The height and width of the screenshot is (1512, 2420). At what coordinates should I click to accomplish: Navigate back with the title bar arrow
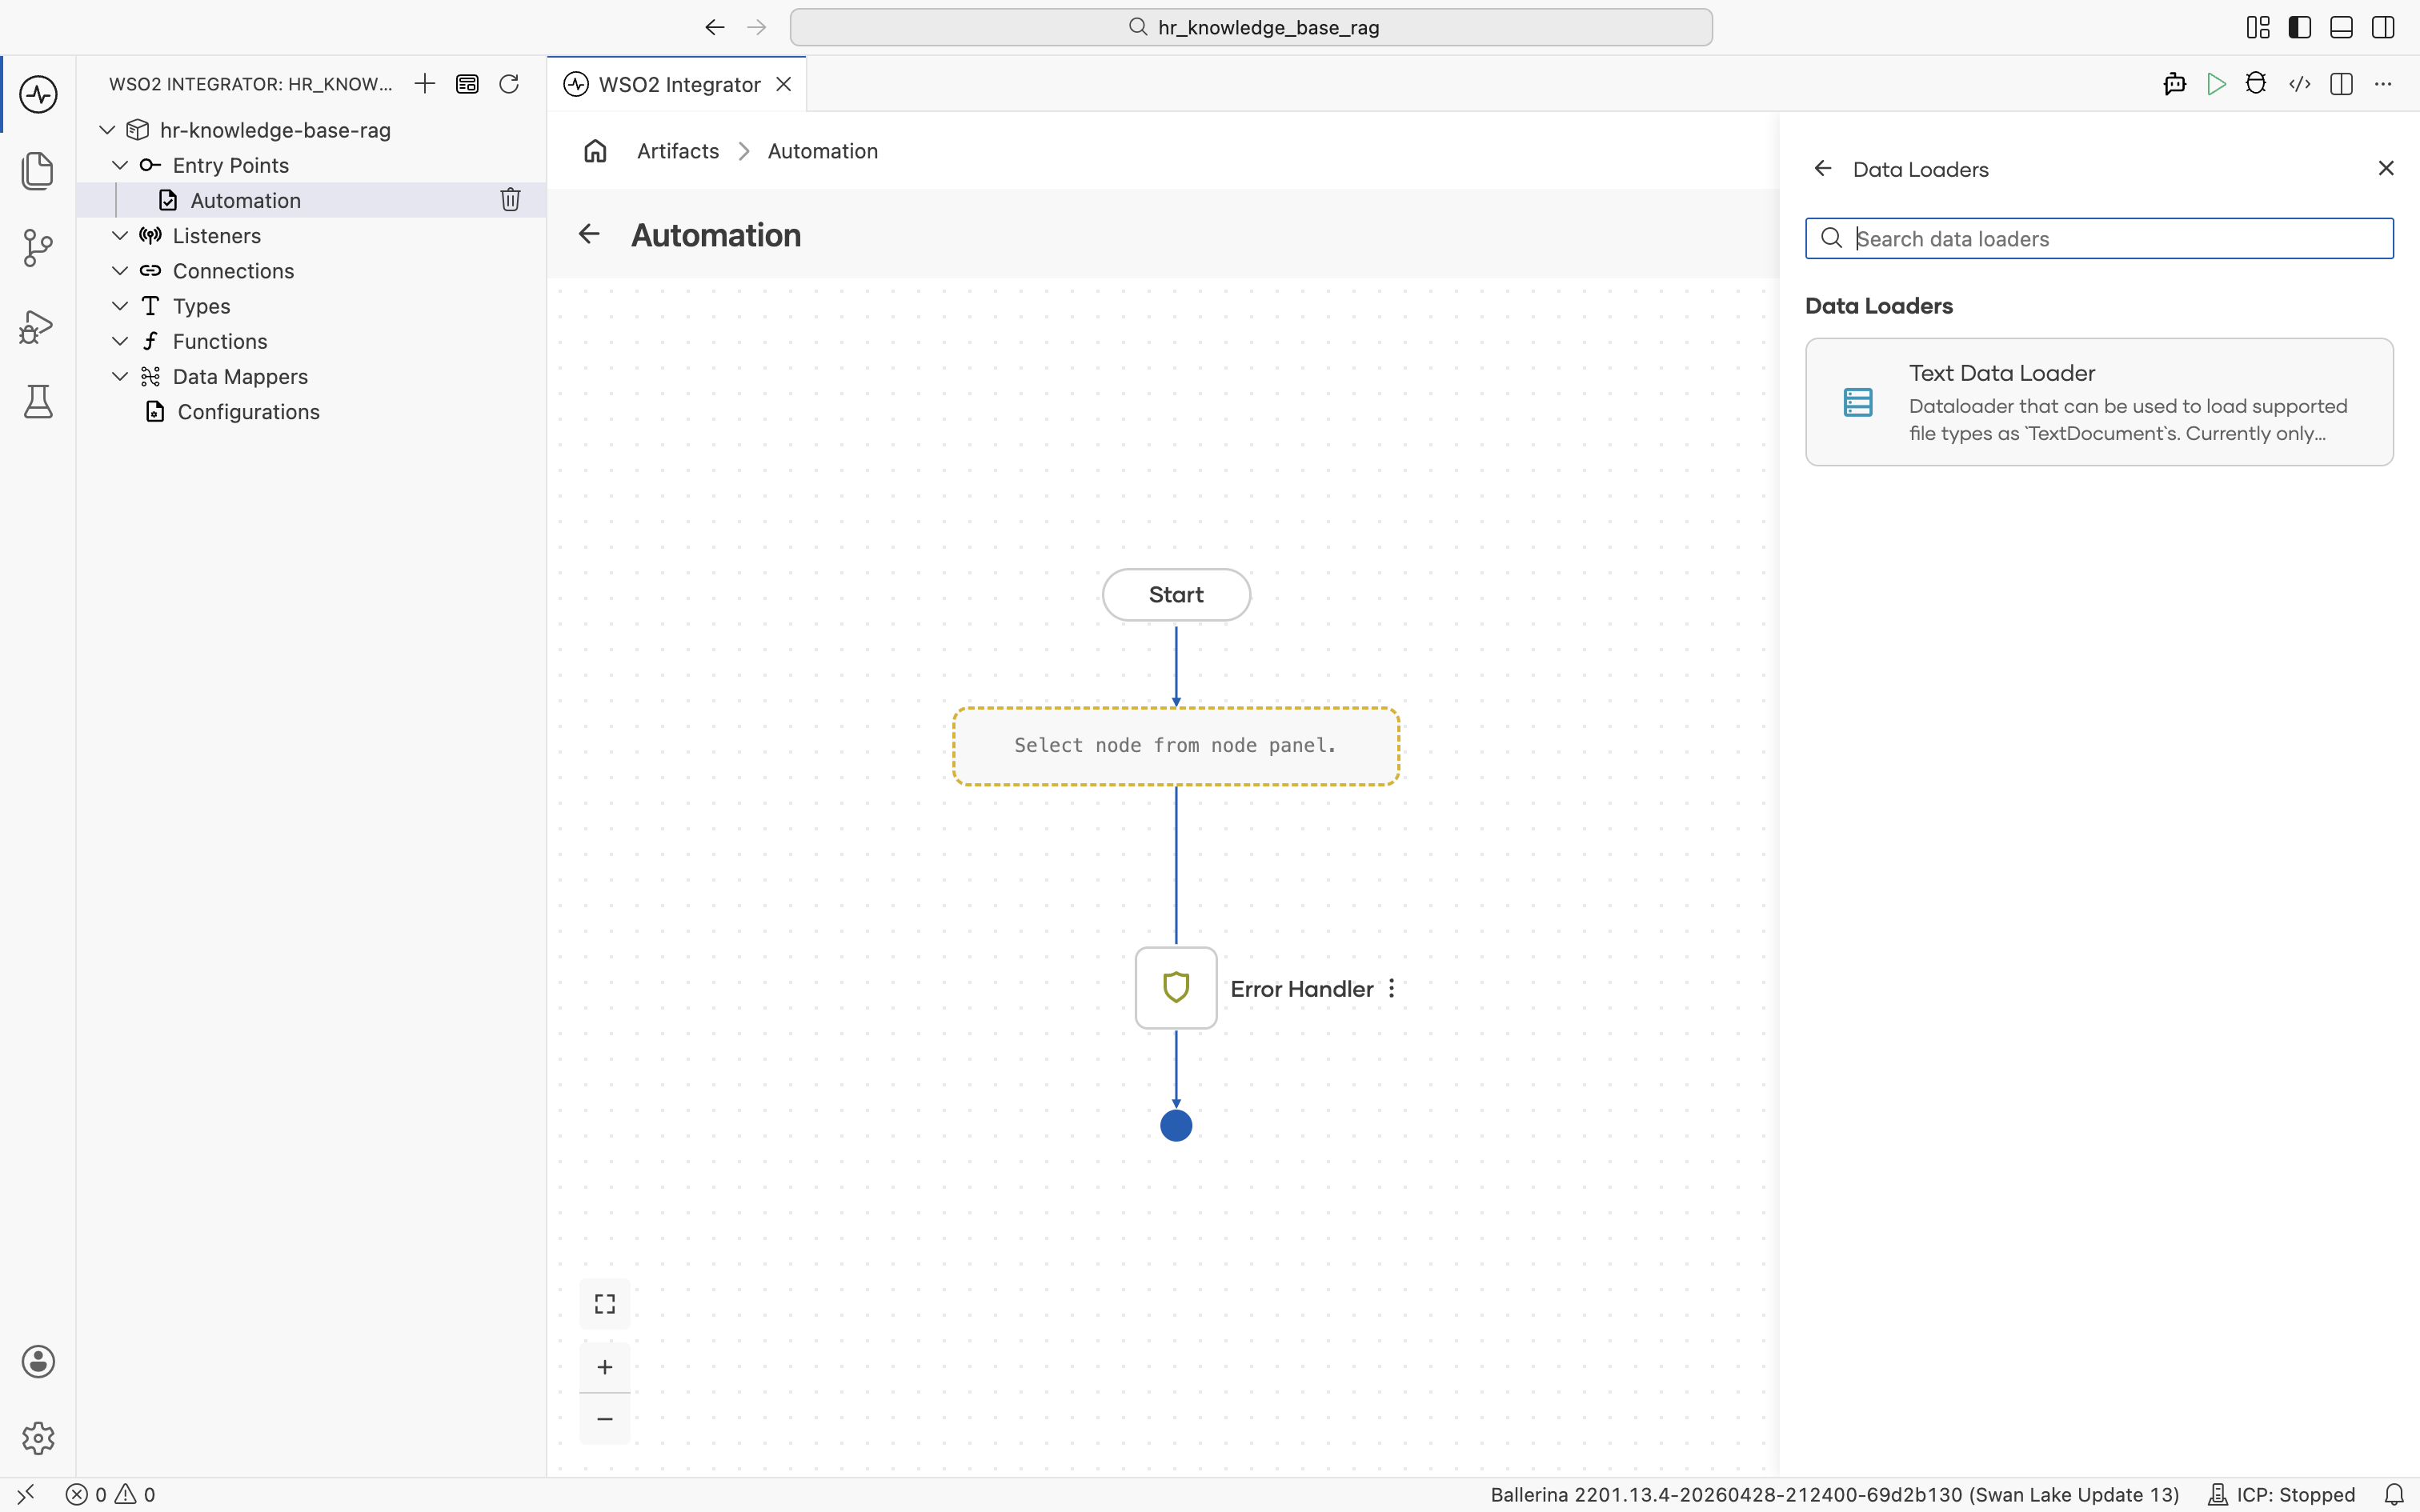coord(714,27)
